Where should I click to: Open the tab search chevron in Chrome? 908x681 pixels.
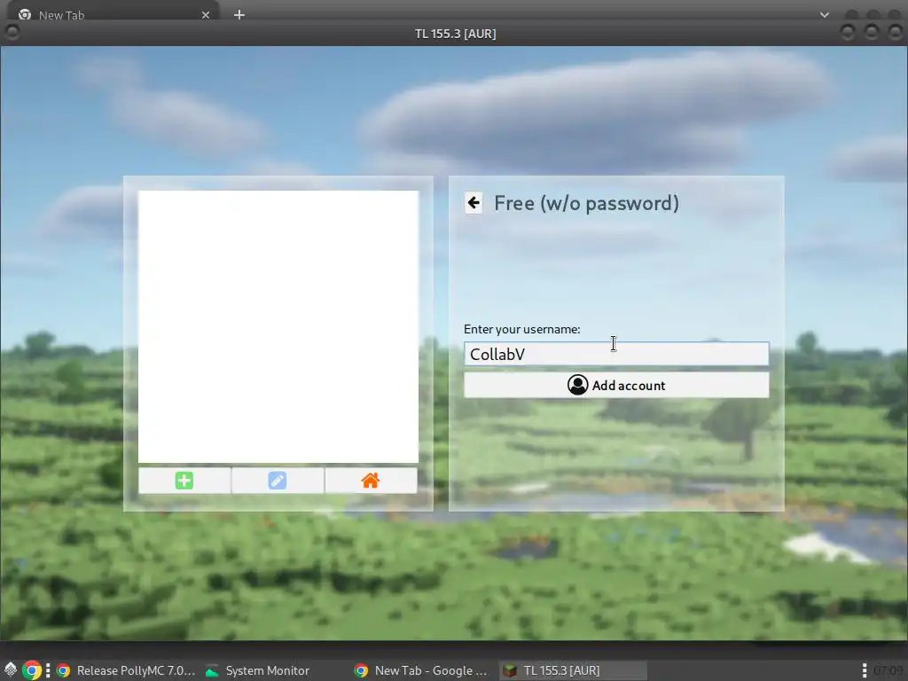coord(825,15)
